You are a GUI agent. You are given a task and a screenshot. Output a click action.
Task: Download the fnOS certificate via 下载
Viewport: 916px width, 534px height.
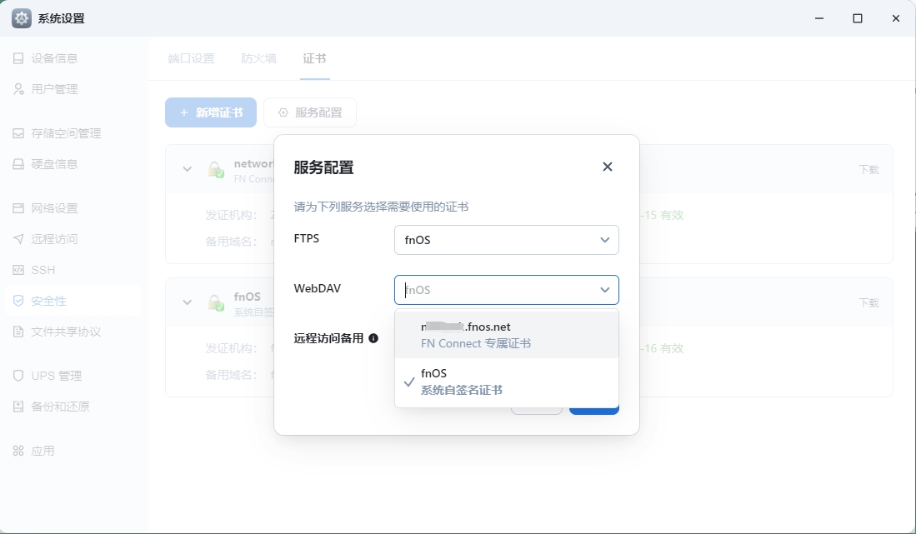click(868, 303)
